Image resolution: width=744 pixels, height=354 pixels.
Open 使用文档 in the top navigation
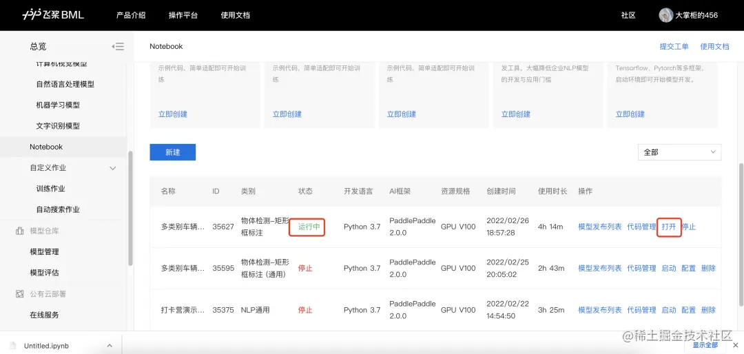pyautogui.click(x=235, y=15)
